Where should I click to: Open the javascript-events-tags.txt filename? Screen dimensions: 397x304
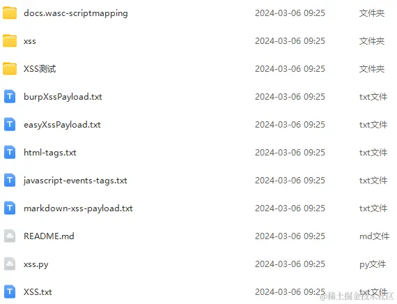point(75,181)
